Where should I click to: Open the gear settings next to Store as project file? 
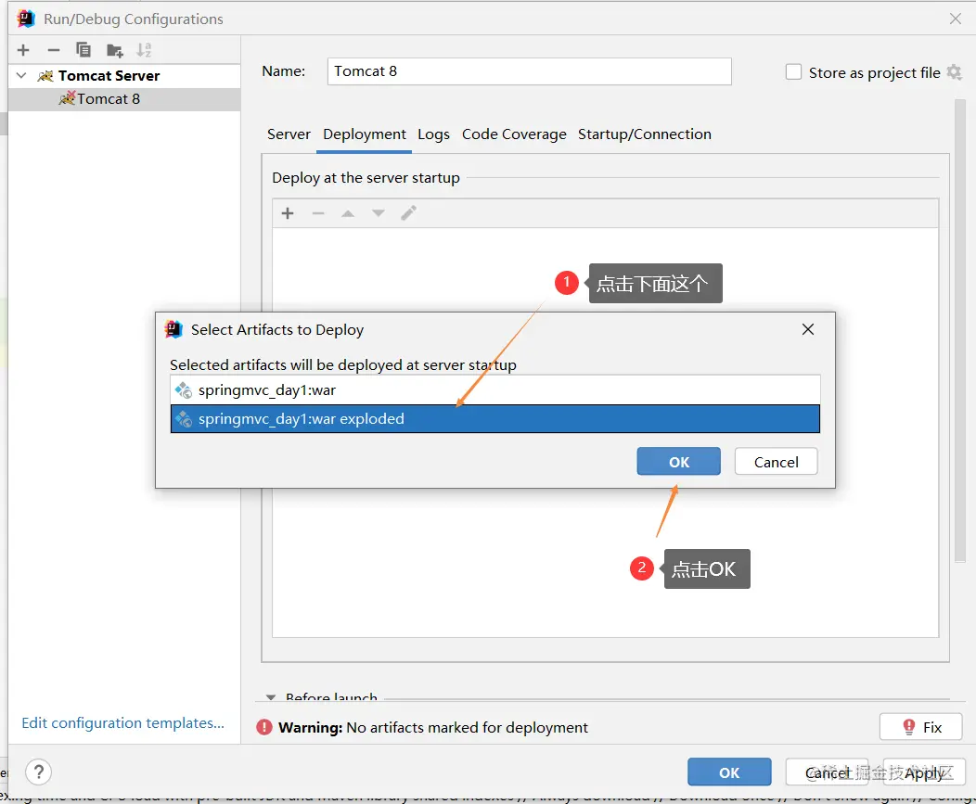pos(954,72)
